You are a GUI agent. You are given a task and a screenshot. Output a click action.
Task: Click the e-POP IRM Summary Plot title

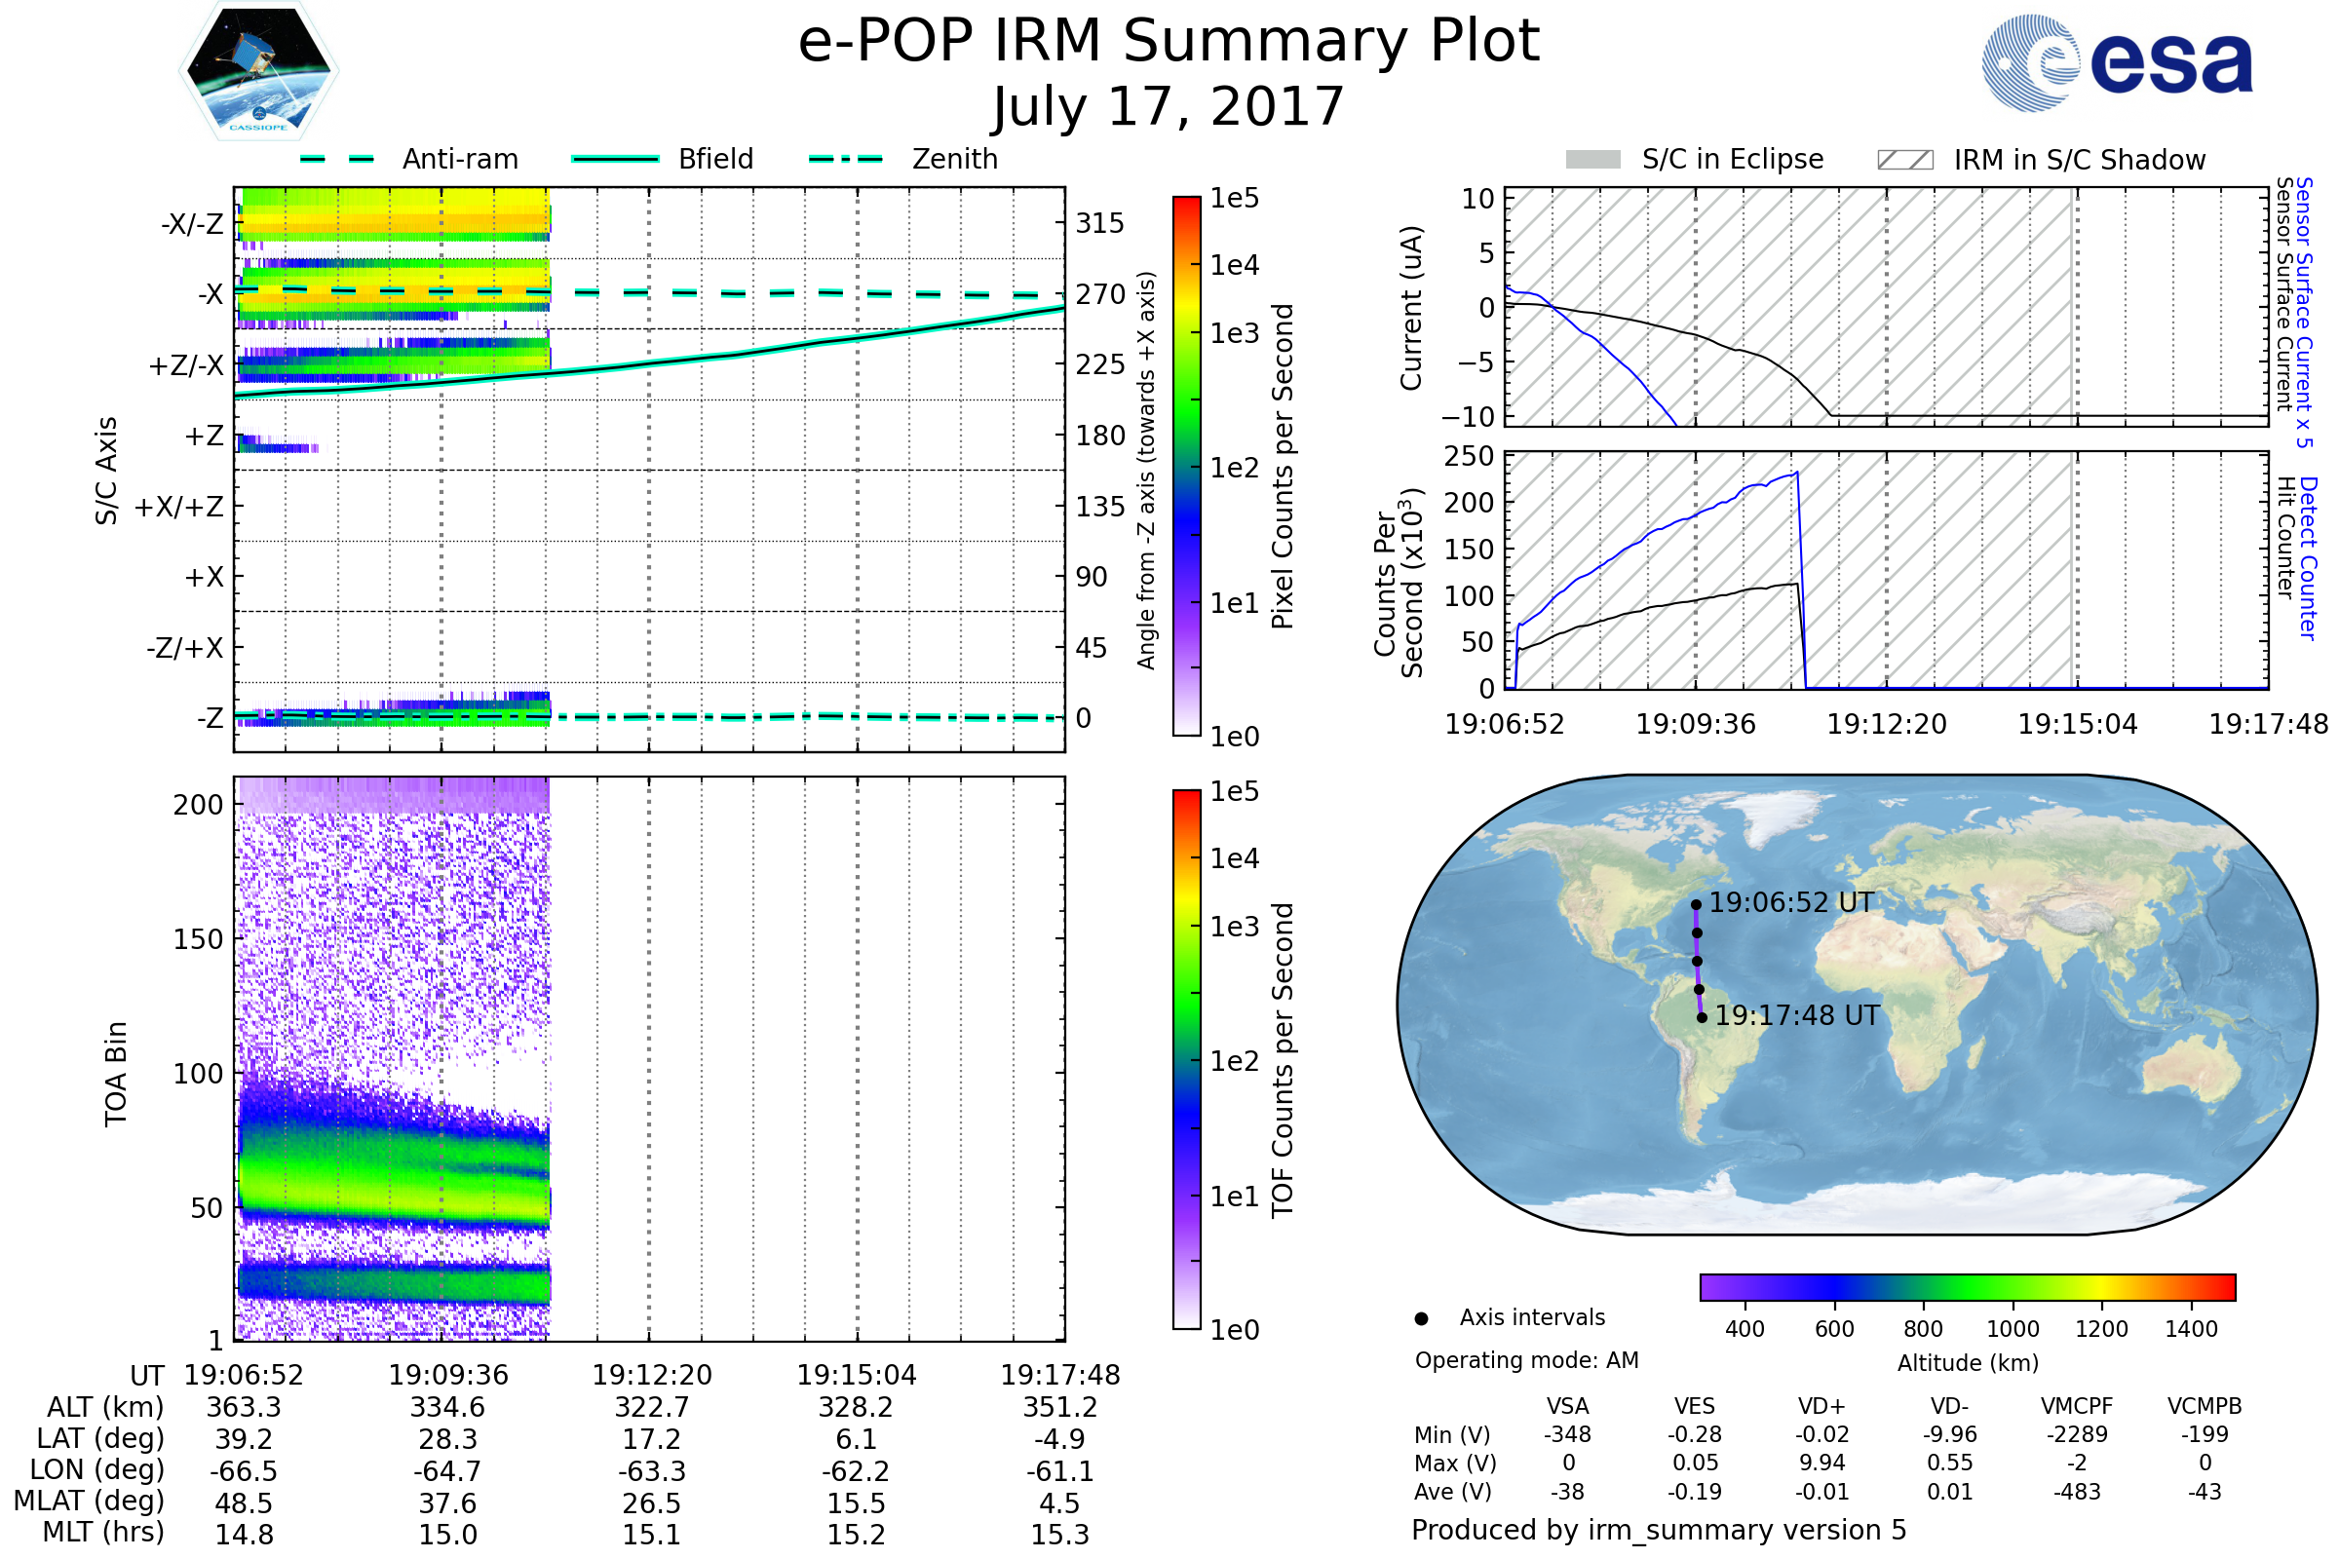point(1169,42)
